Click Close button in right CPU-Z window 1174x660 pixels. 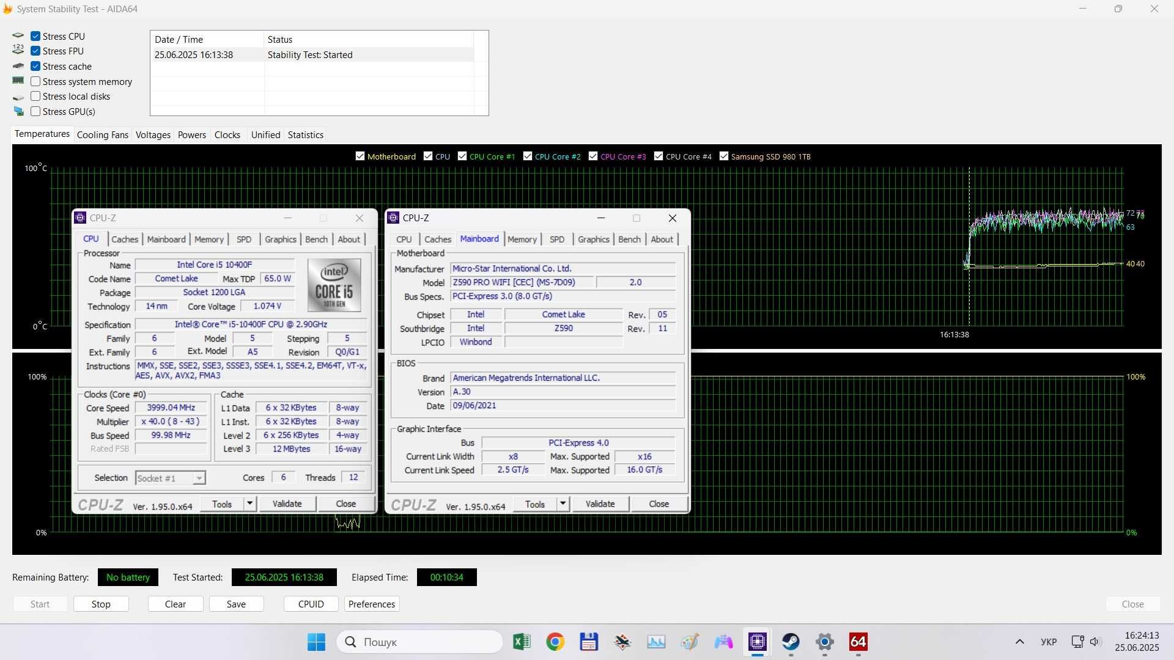pos(659,504)
